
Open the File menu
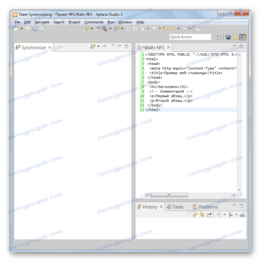[x=17, y=22]
